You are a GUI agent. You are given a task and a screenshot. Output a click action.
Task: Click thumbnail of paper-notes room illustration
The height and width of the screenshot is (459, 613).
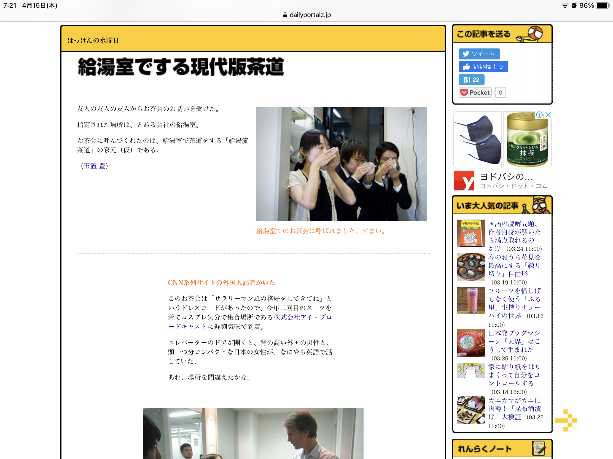[x=470, y=370]
